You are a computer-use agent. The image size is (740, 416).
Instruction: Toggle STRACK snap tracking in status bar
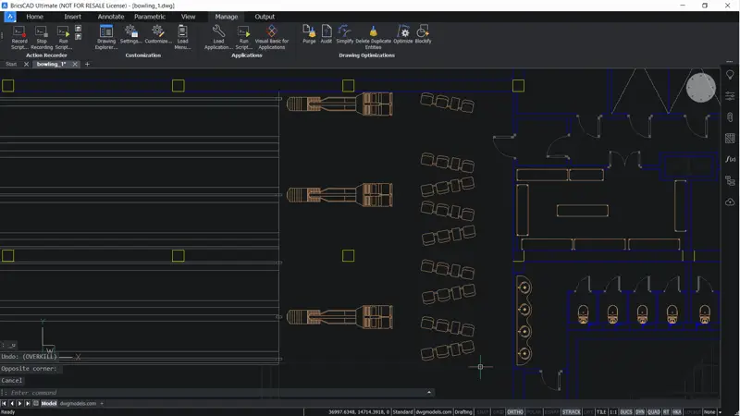(572, 411)
